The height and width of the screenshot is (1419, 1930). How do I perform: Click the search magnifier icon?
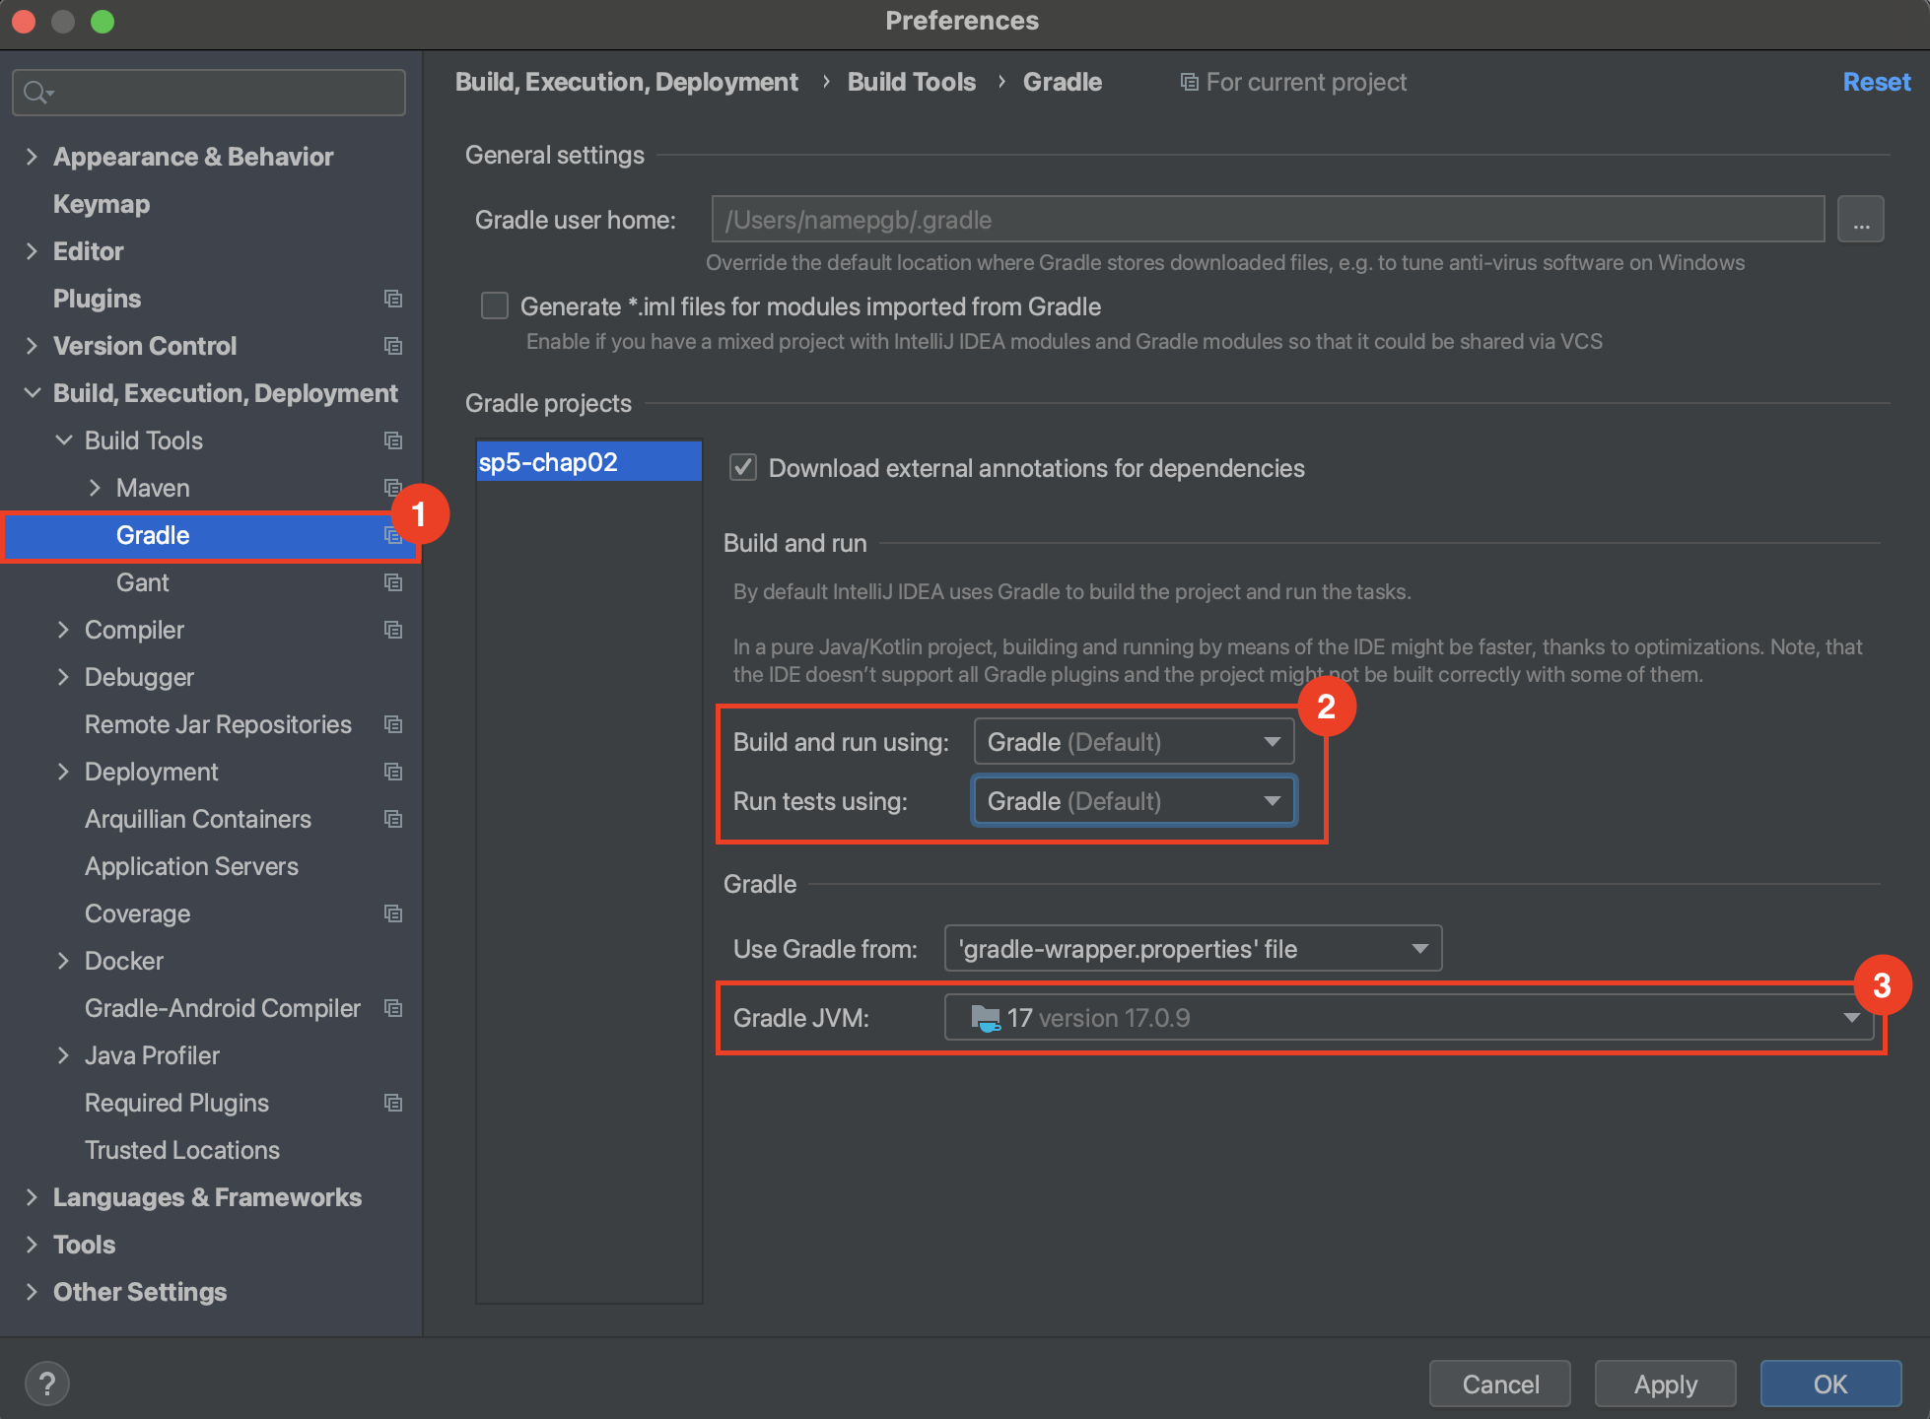point(35,93)
